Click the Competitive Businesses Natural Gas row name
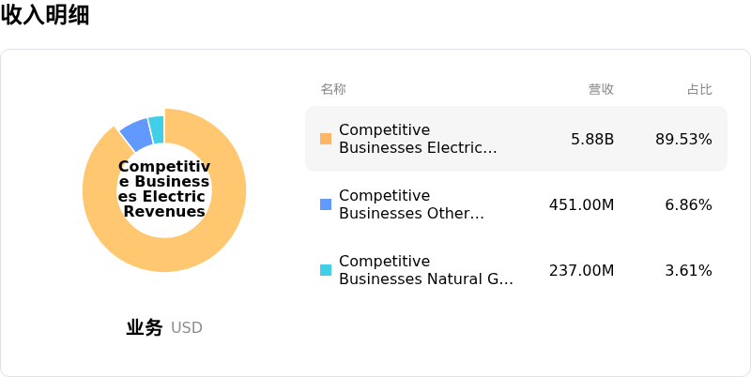 (x=425, y=270)
